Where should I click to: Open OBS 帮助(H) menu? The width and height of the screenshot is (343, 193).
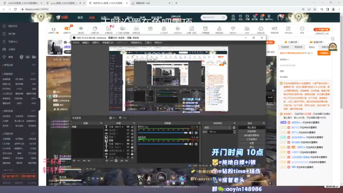(158, 42)
